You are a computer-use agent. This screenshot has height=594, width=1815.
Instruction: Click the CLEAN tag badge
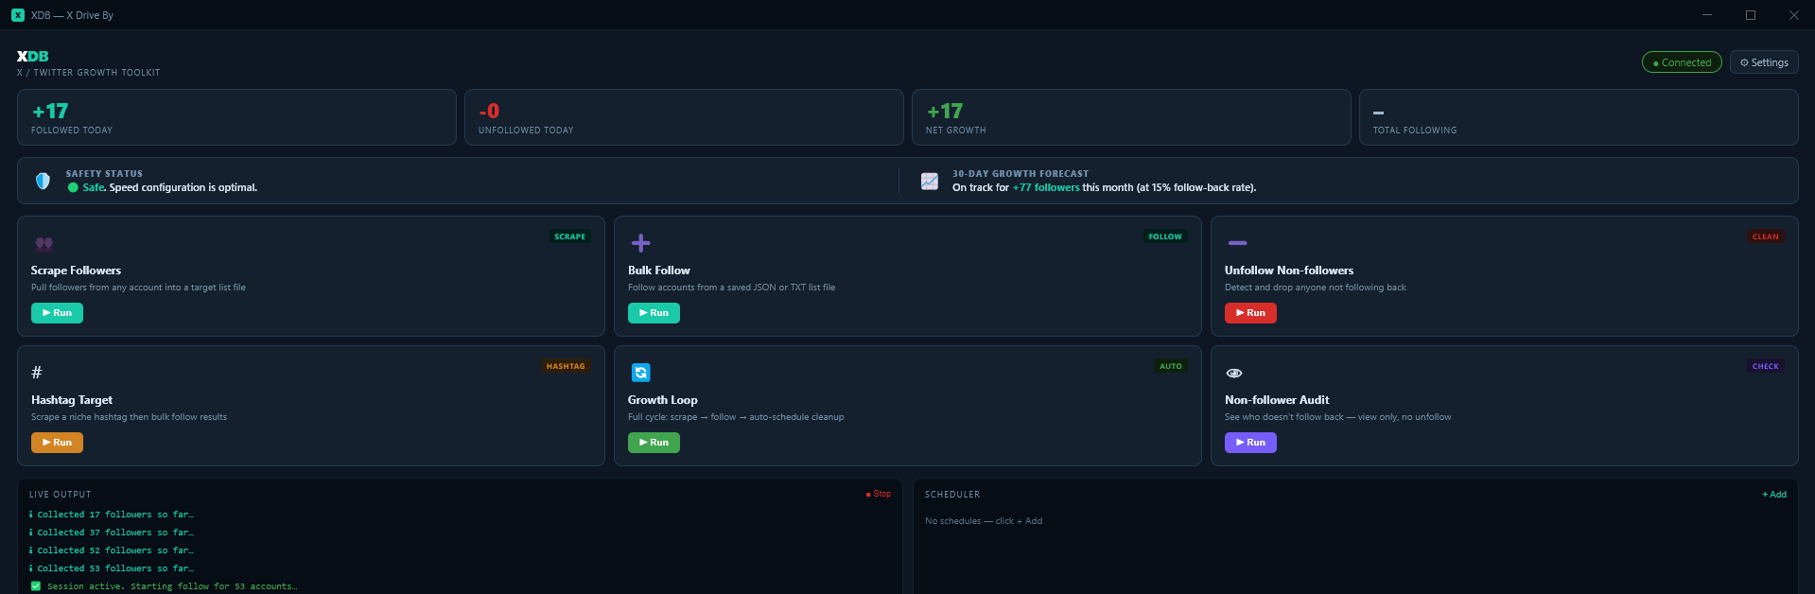pos(1766,236)
